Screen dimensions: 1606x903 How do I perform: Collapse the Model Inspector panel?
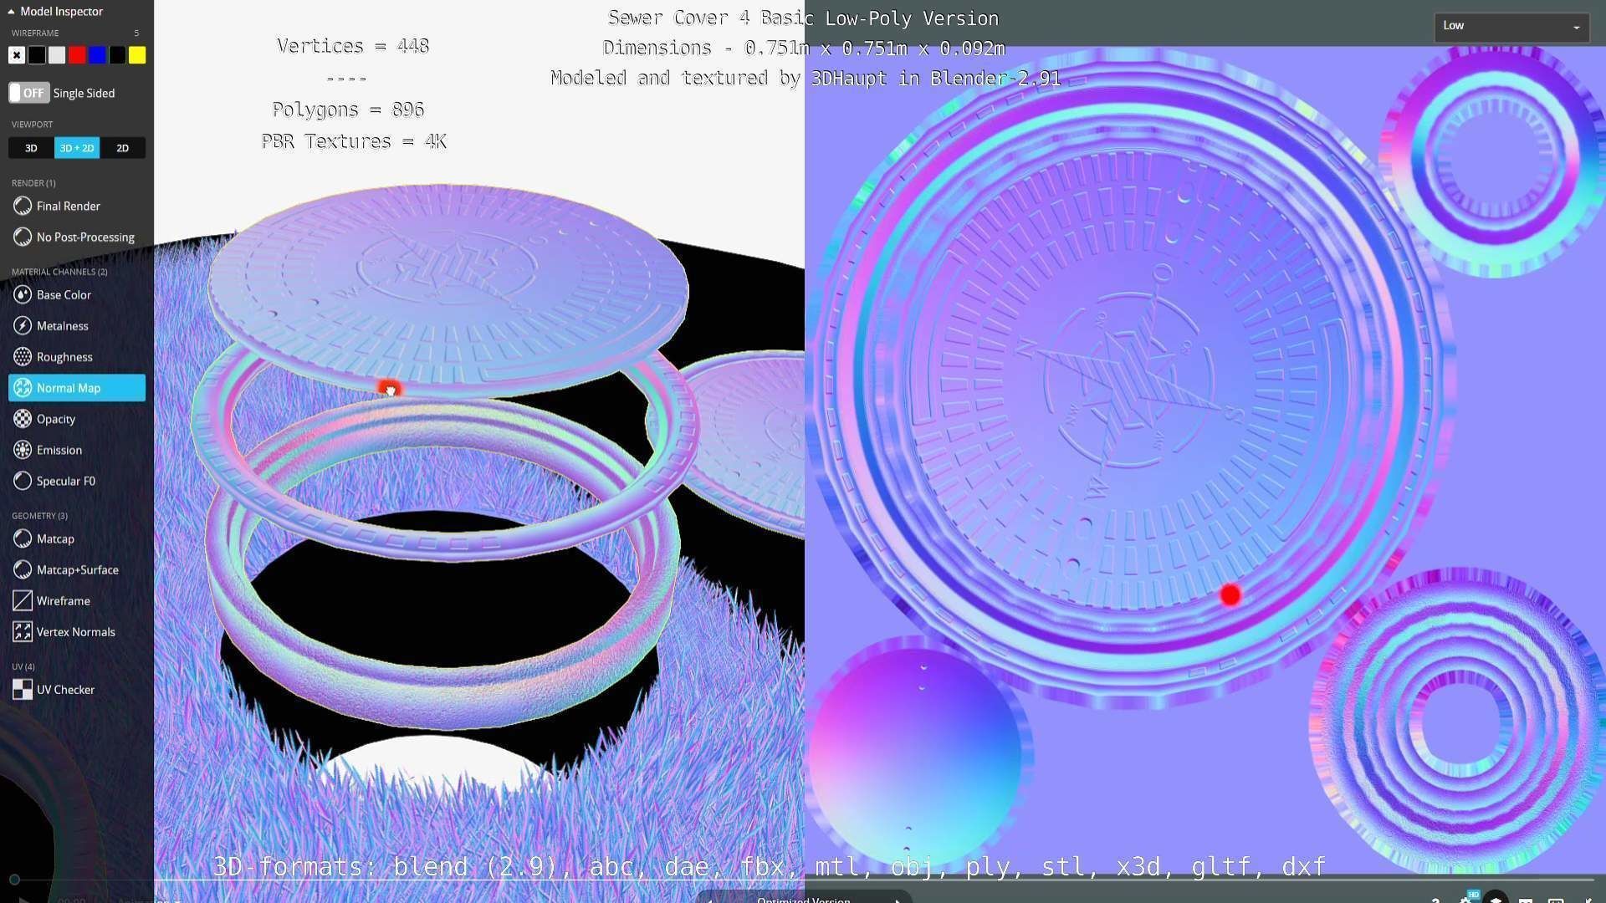(x=12, y=12)
